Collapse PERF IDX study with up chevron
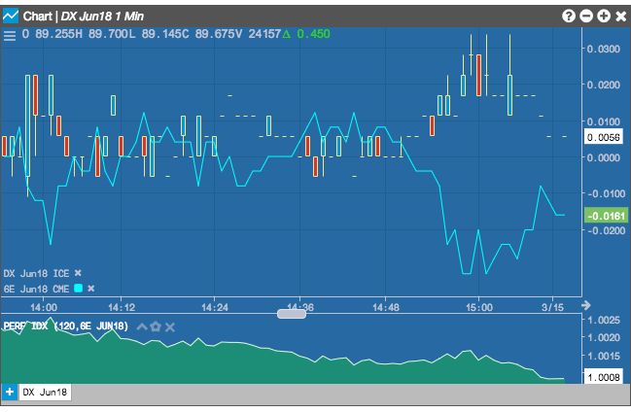The height and width of the screenshot is (412, 631). click(142, 326)
